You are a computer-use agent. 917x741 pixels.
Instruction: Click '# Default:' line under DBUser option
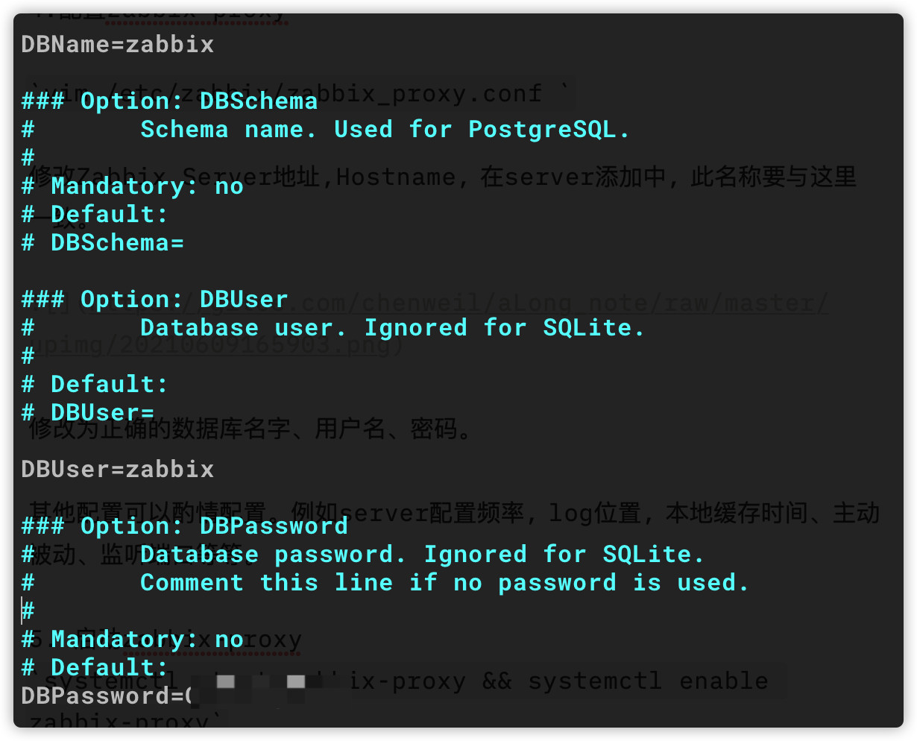click(x=95, y=385)
